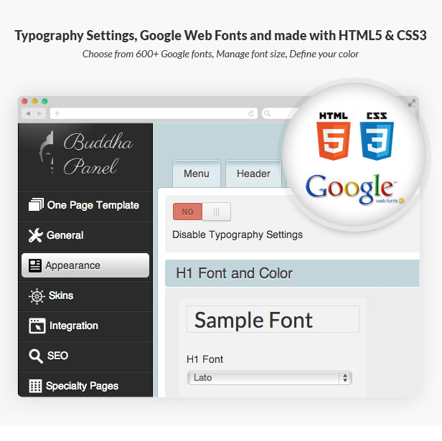The height and width of the screenshot is (441, 442).
Task: Click the H1 Font dropdown stepper arrows
Action: pyautogui.click(x=345, y=378)
